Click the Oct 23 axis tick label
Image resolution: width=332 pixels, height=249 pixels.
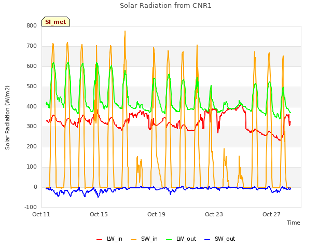tap(214, 214)
